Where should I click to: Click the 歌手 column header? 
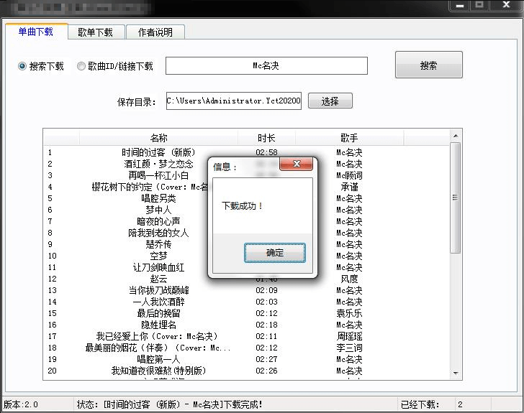pos(349,138)
